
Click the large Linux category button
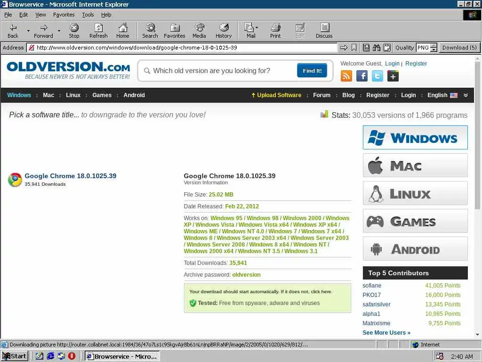[415, 193]
